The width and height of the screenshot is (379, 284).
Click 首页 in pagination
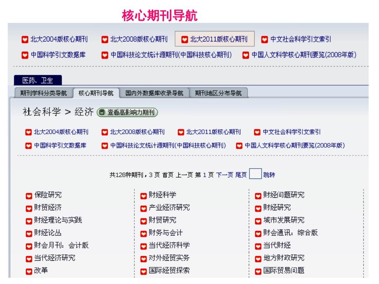click(168, 175)
